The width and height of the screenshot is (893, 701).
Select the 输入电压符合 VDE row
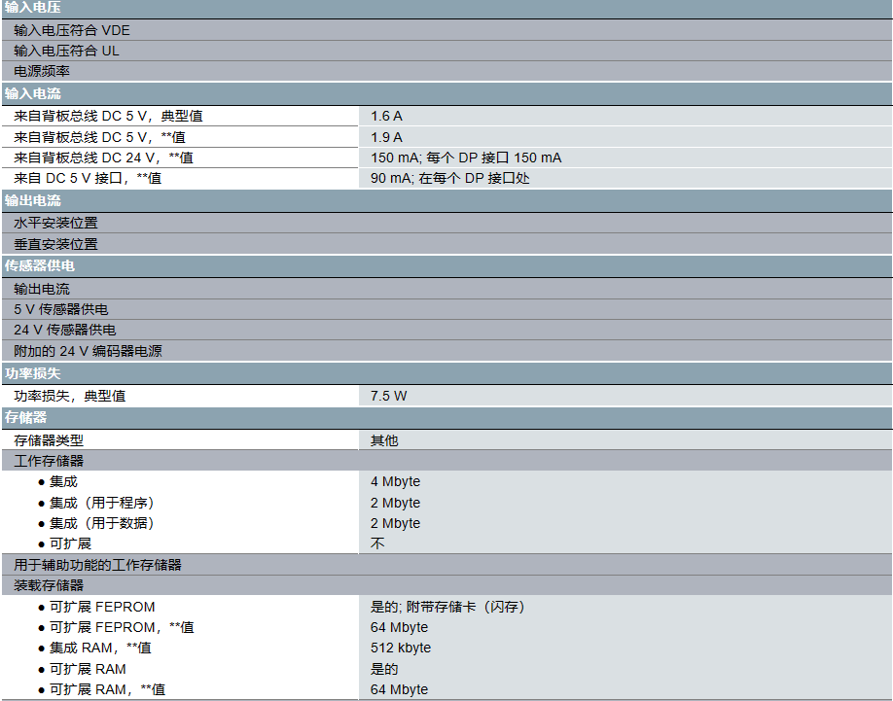pos(72,30)
